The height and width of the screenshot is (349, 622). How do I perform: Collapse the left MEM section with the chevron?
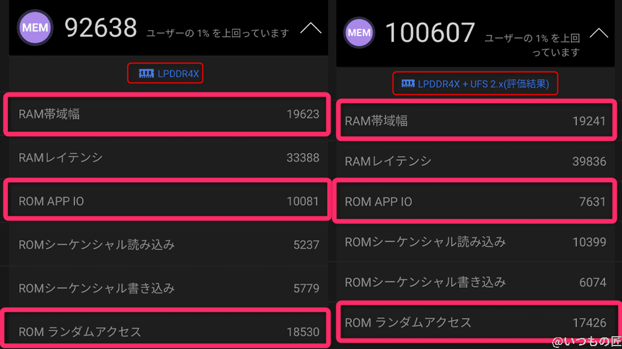(311, 27)
